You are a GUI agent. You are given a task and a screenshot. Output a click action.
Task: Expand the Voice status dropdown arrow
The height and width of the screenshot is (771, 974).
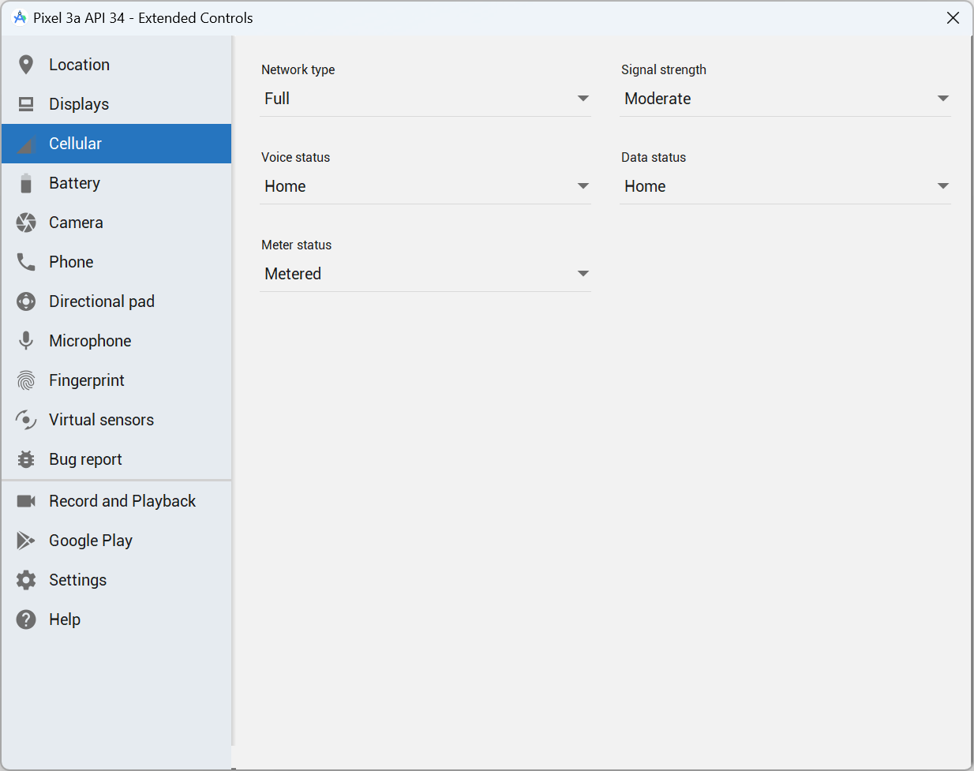coord(583,186)
